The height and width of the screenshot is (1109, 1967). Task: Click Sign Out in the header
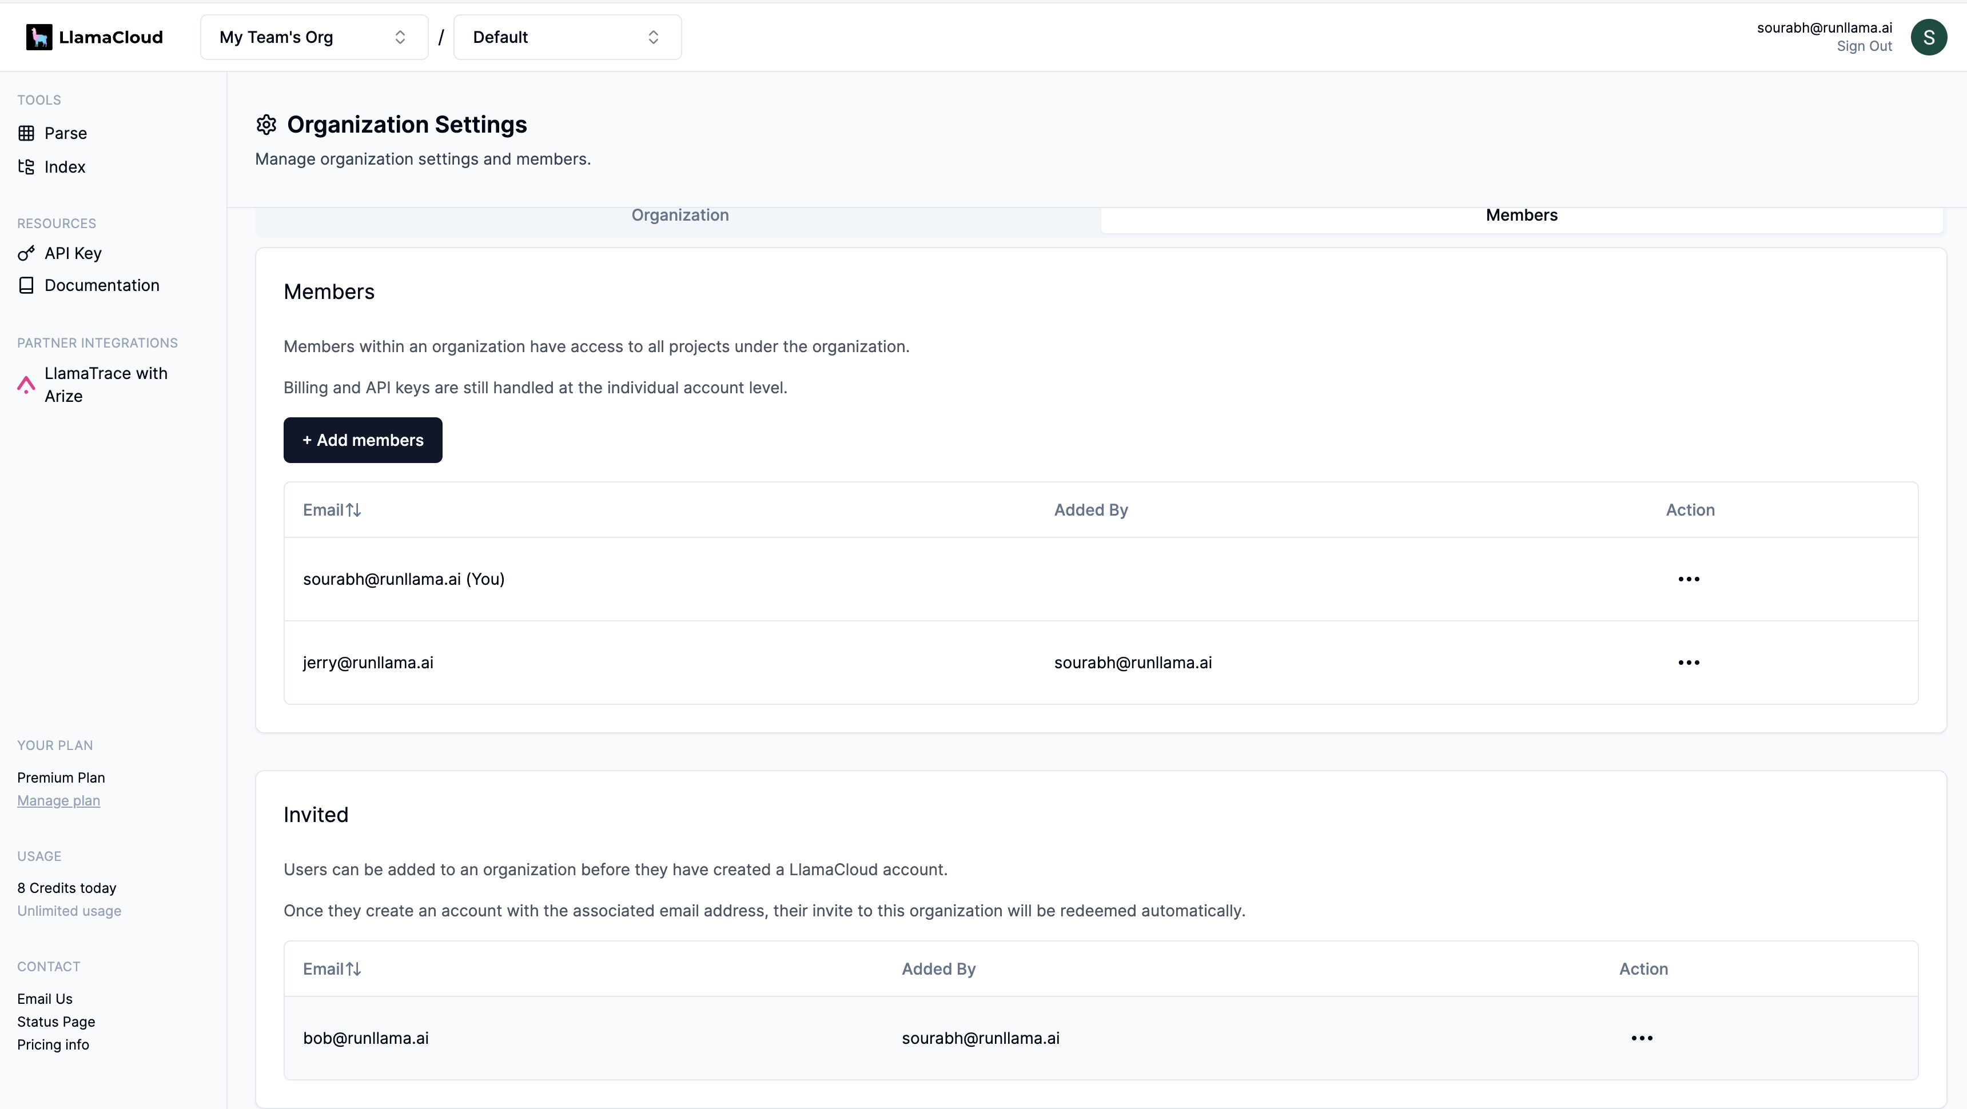(x=1864, y=46)
